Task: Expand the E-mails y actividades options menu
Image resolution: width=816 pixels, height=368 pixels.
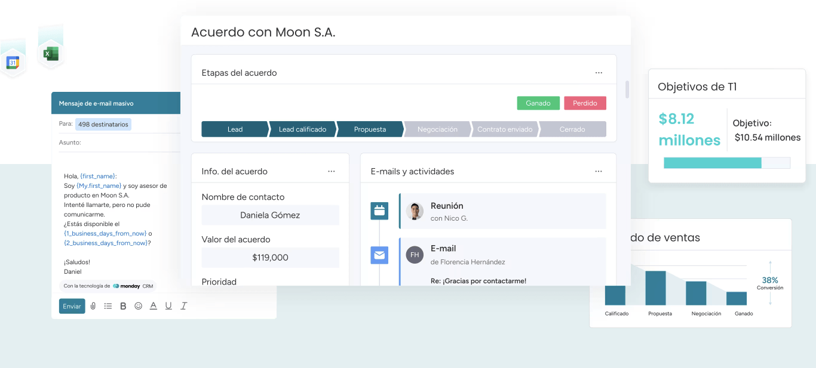Action: pos(599,171)
